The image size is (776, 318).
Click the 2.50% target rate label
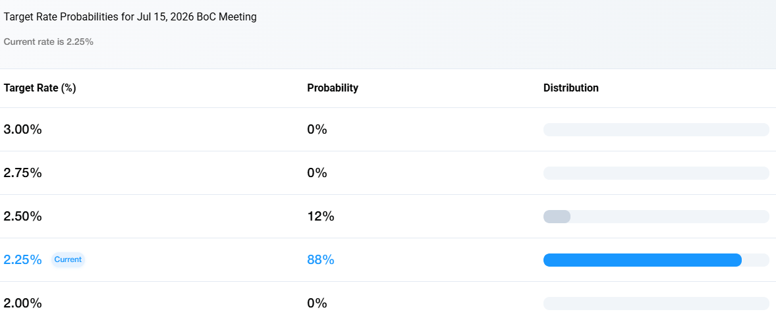(23, 217)
